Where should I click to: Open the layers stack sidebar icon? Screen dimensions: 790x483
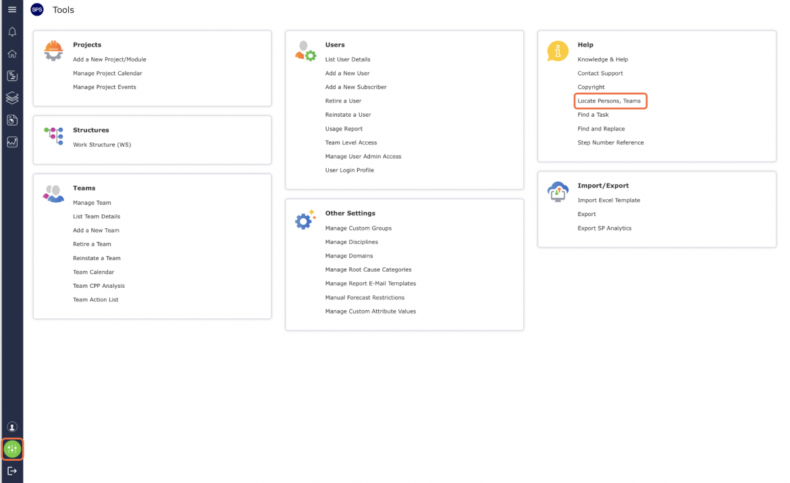(12, 98)
